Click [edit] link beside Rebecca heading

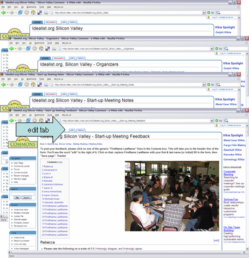pos(216,240)
